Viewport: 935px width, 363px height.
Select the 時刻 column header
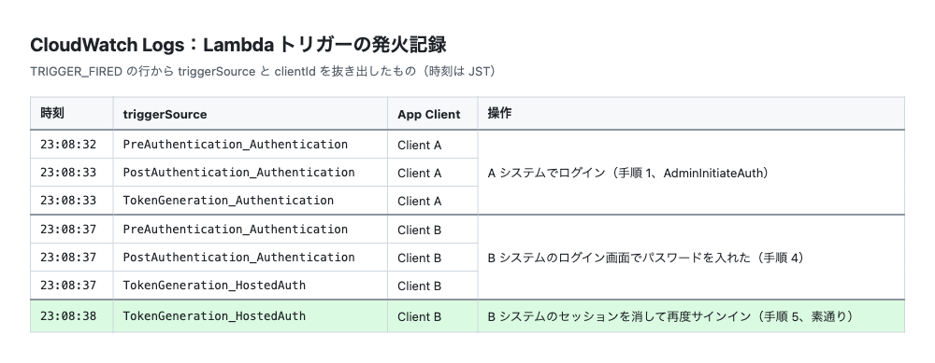pyautogui.click(x=72, y=113)
